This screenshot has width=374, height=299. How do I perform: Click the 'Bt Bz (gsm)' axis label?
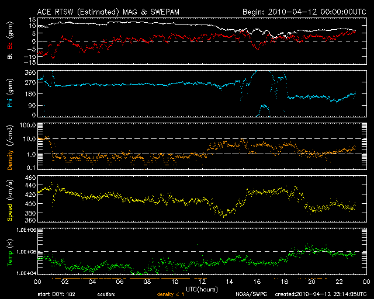tap(10, 40)
